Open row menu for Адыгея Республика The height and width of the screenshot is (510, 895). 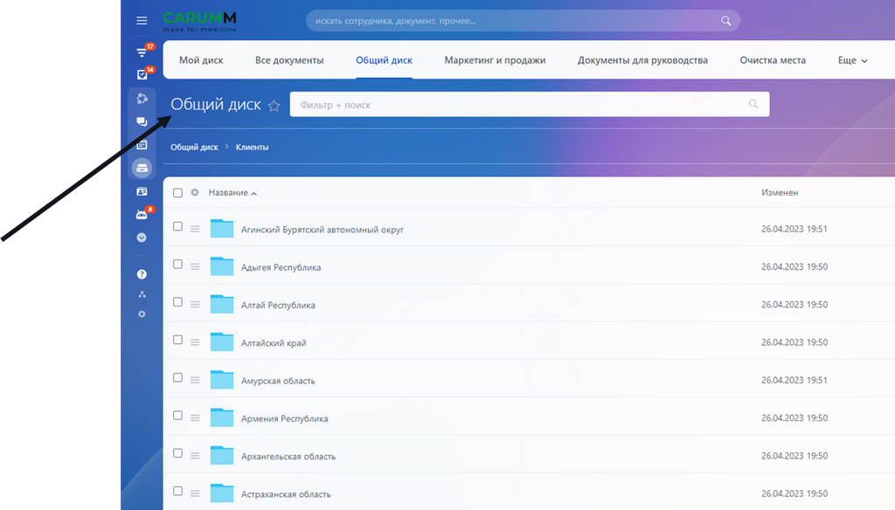click(195, 266)
